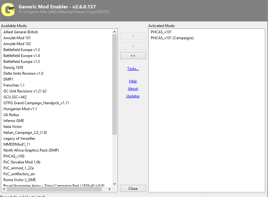268x197 pixels.
Task: Select Amulet Mod 102
Action: (x=17, y=44)
